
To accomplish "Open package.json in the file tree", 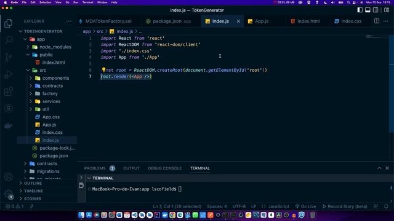I will (54, 155).
